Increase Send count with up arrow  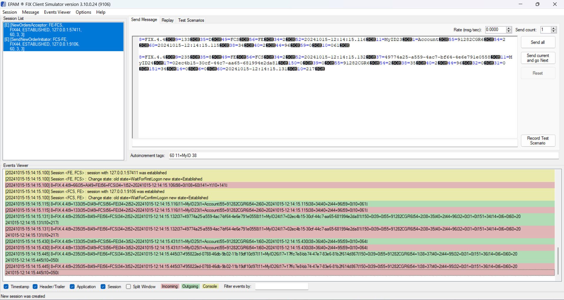point(554,28)
